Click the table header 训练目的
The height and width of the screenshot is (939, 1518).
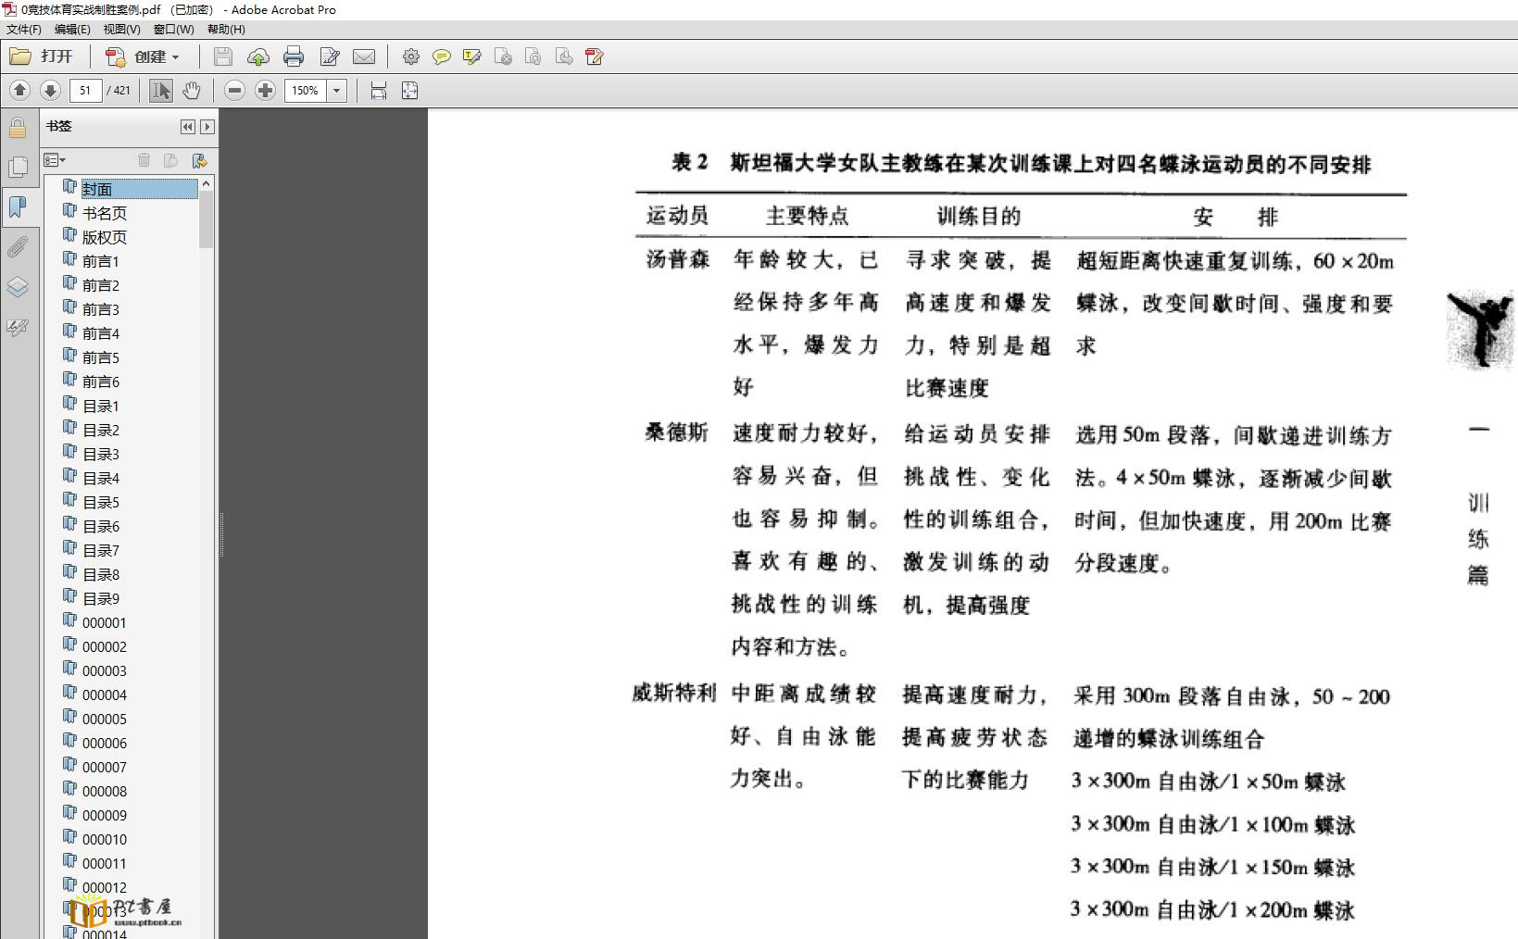(978, 217)
